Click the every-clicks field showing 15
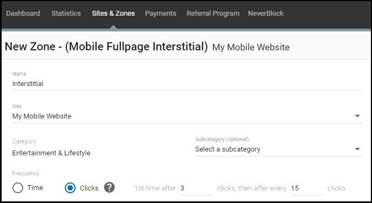This screenshot has width=372, height=203. (307, 188)
